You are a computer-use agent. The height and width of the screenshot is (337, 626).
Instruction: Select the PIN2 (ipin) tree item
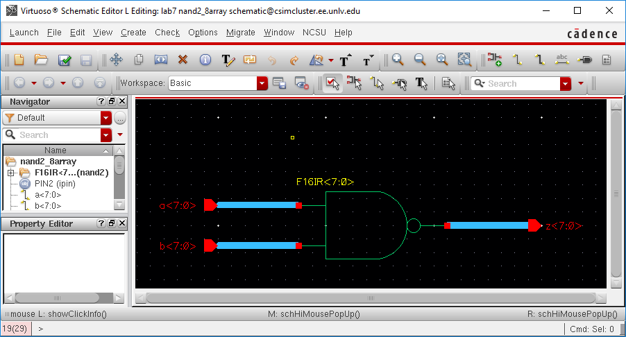tap(55, 184)
